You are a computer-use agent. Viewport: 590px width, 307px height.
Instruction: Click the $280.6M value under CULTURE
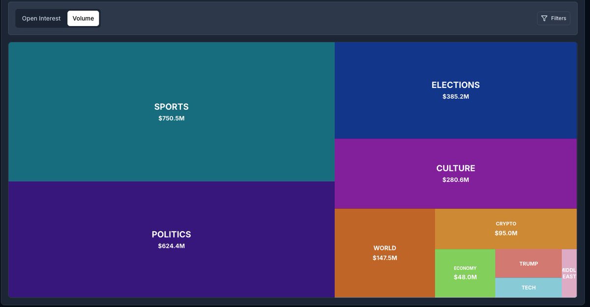coord(456,180)
